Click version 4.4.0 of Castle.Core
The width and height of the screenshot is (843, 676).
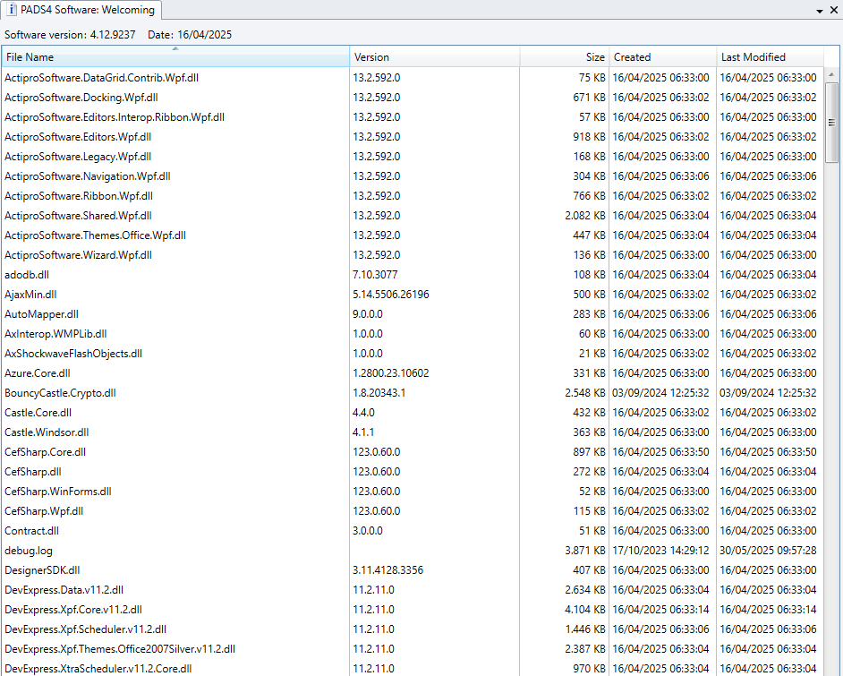(x=364, y=413)
